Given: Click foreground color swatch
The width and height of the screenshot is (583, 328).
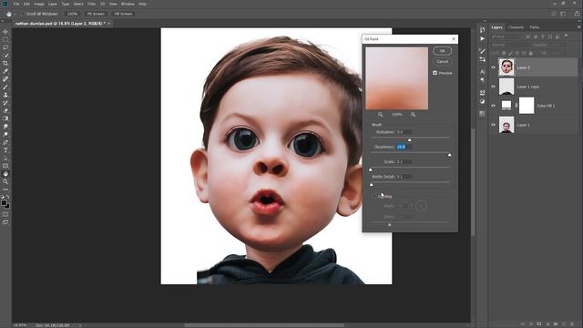Looking at the screenshot, I should (x=4, y=202).
